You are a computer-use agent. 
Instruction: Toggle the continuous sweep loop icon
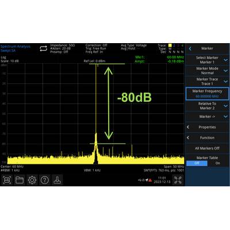pyautogui.click(x=44, y=49)
